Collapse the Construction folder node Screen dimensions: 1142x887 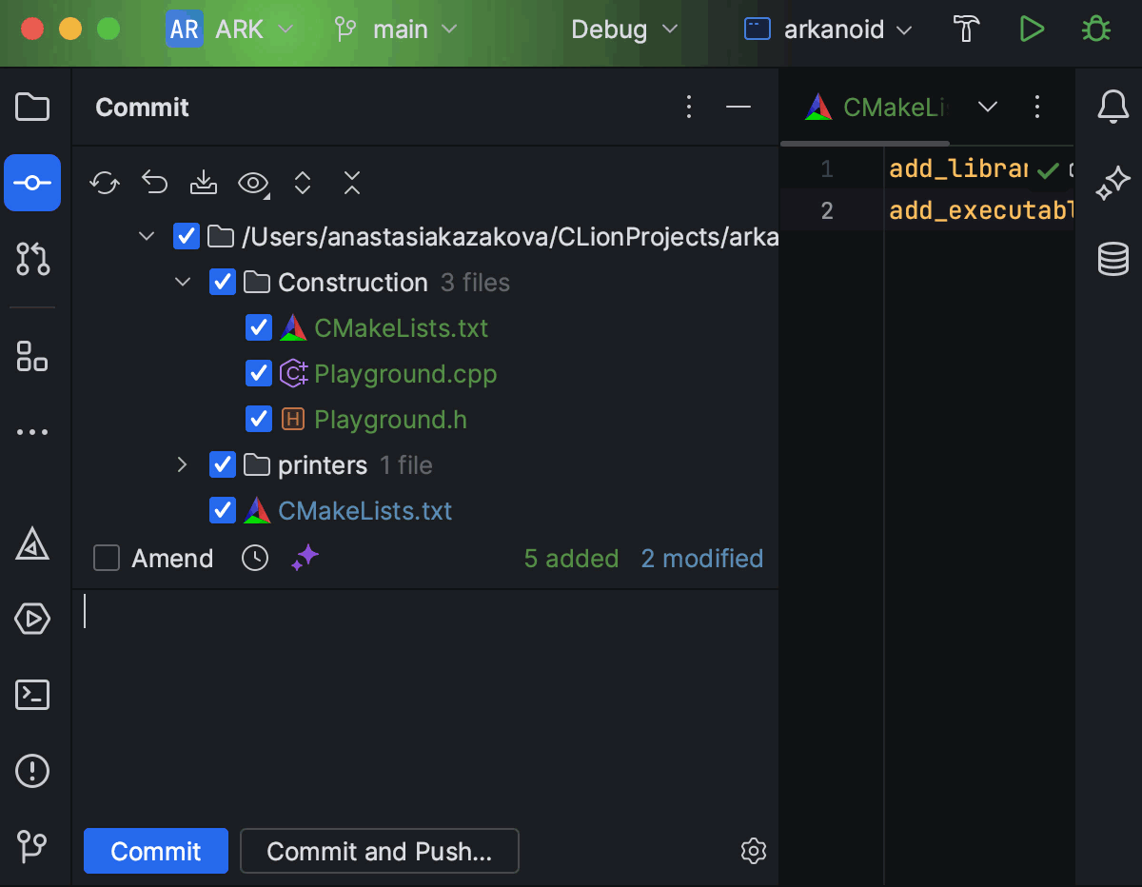pos(183,283)
